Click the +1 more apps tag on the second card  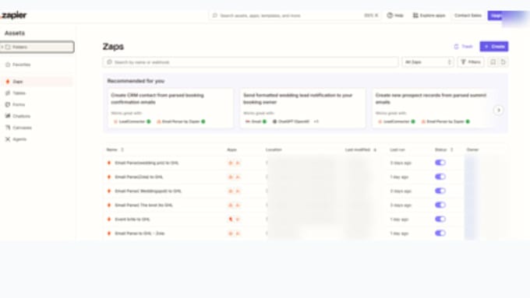[x=316, y=121]
